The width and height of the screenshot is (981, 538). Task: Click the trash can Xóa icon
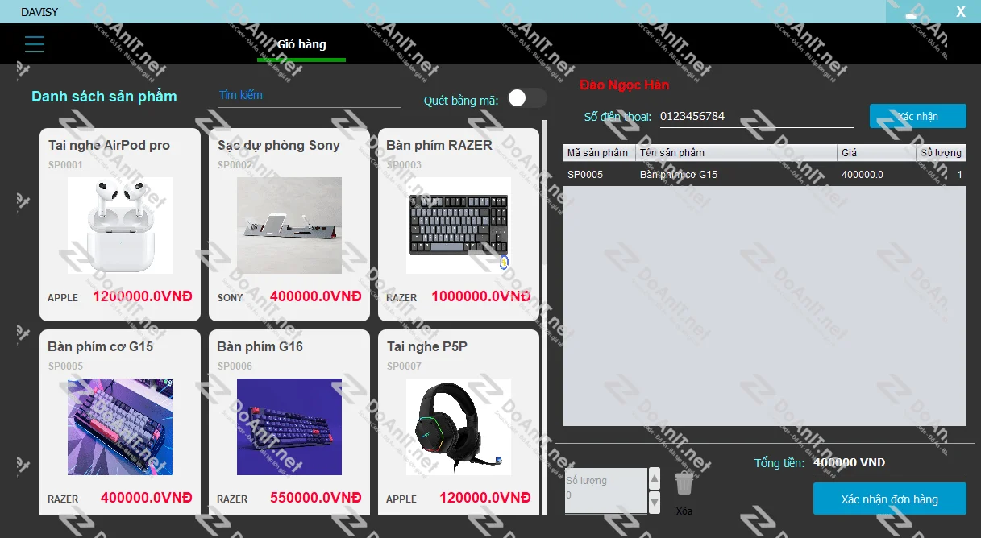(684, 484)
